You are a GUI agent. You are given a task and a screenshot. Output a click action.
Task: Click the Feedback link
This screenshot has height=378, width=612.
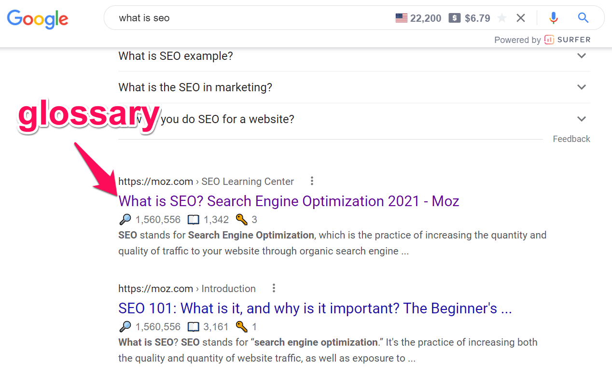click(571, 139)
